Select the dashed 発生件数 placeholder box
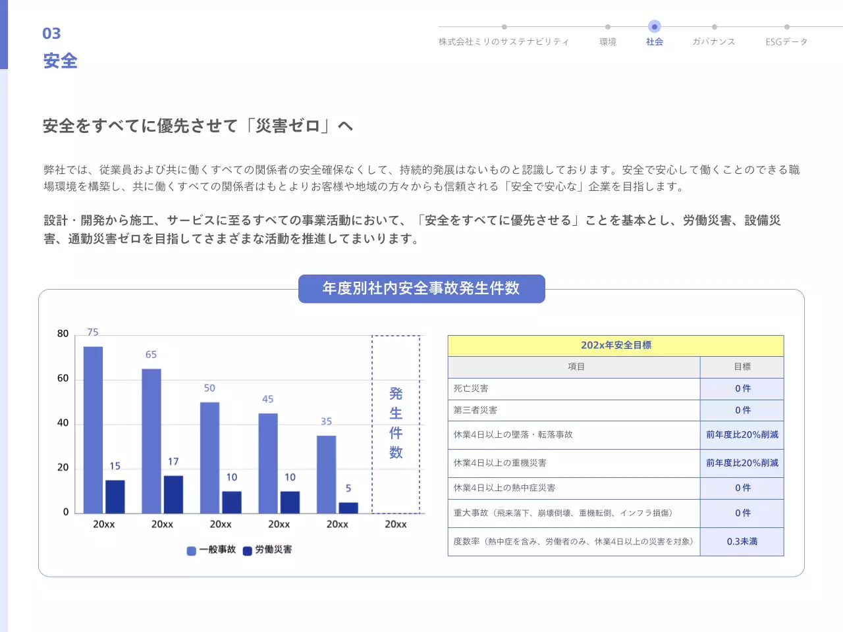 [395, 424]
